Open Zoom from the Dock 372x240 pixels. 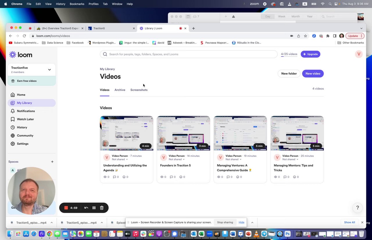210,234
